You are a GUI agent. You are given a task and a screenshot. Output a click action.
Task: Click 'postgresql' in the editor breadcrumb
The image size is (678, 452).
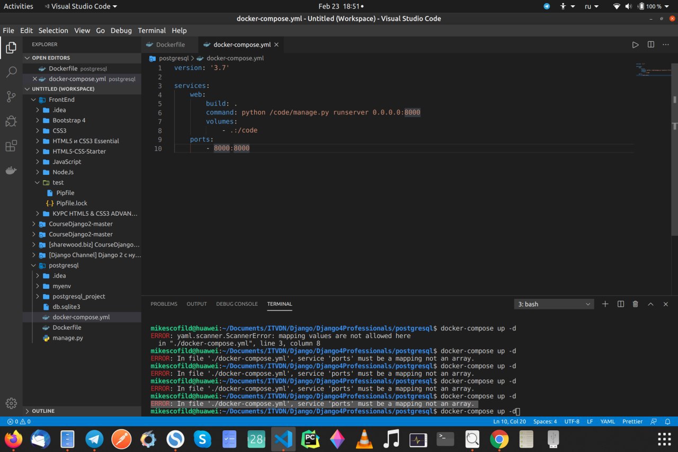pos(174,58)
